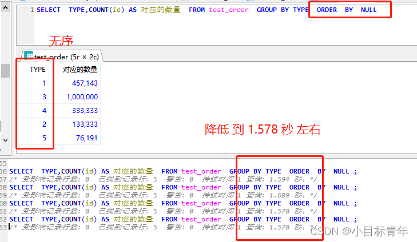Click the log line 56 SELECT statement

coord(183,171)
